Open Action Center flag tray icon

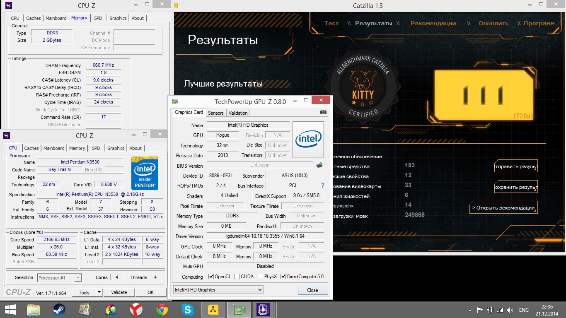pyautogui.click(x=480, y=310)
